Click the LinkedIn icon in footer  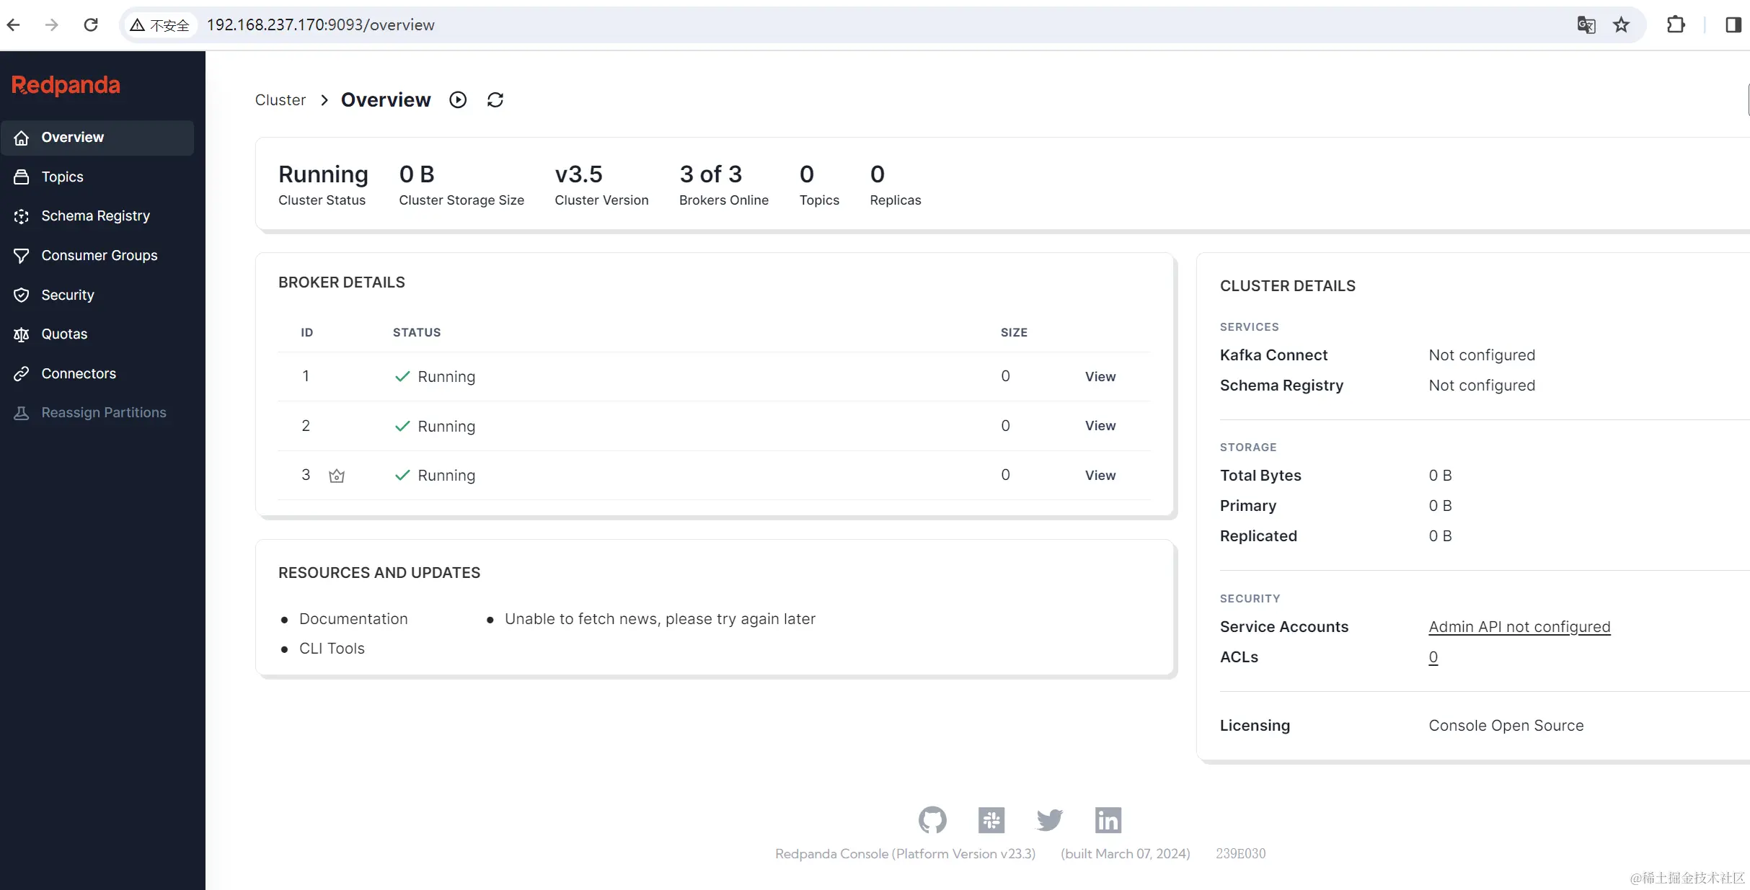pos(1108,819)
